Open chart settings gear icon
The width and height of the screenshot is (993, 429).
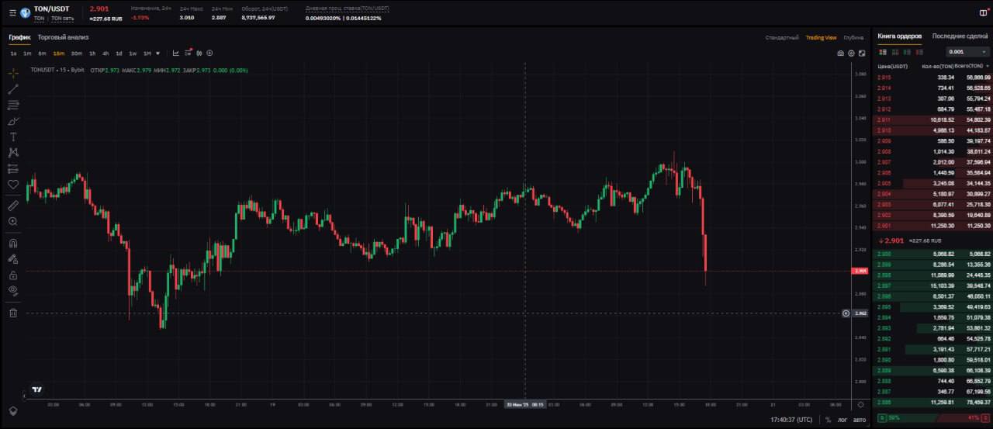[851, 54]
